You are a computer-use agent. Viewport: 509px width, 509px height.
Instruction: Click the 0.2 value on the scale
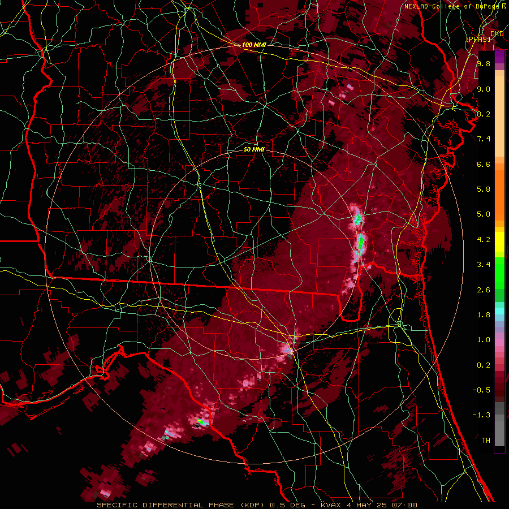tap(484, 365)
